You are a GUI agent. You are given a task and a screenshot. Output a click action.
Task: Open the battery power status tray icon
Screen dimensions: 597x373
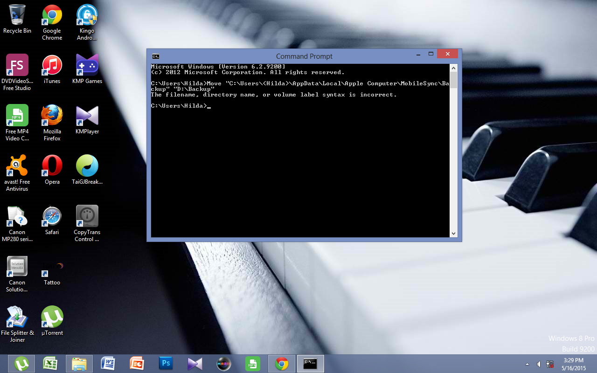tap(550, 364)
